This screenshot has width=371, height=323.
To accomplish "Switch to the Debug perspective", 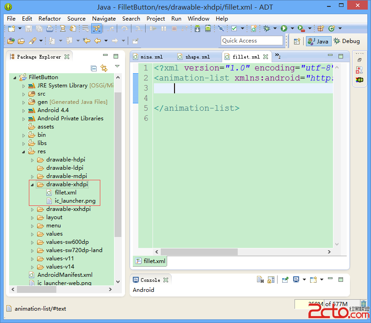I will tap(347, 41).
